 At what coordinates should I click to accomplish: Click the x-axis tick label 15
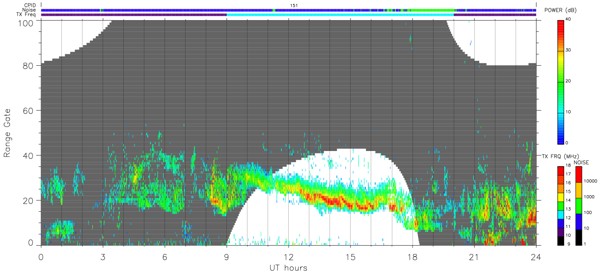click(350, 256)
